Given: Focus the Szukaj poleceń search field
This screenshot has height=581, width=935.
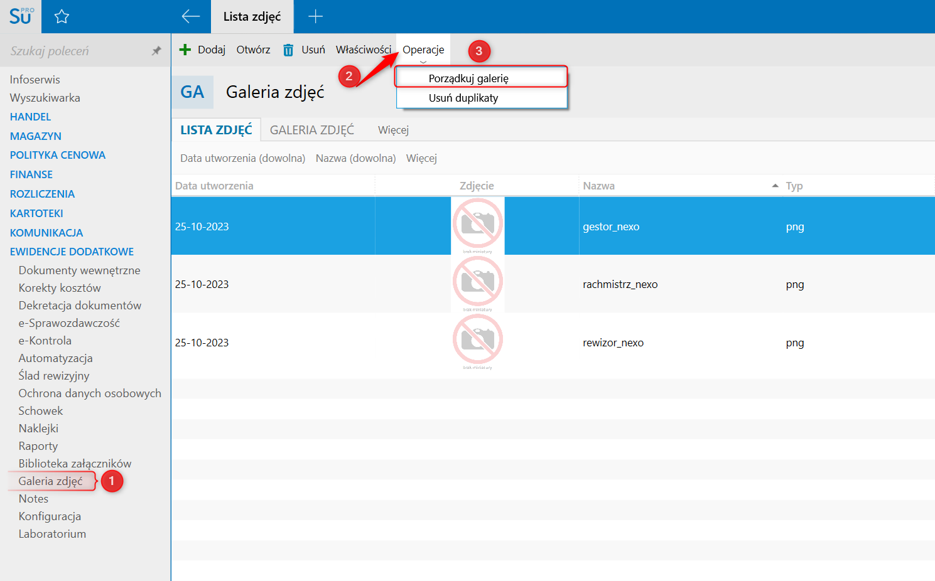Looking at the screenshot, I should [x=75, y=51].
